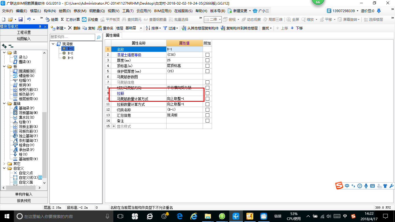The image size is (395, 222).
Task: Select 板受力筋(S) in the tree
Action: click(x=28, y=90)
